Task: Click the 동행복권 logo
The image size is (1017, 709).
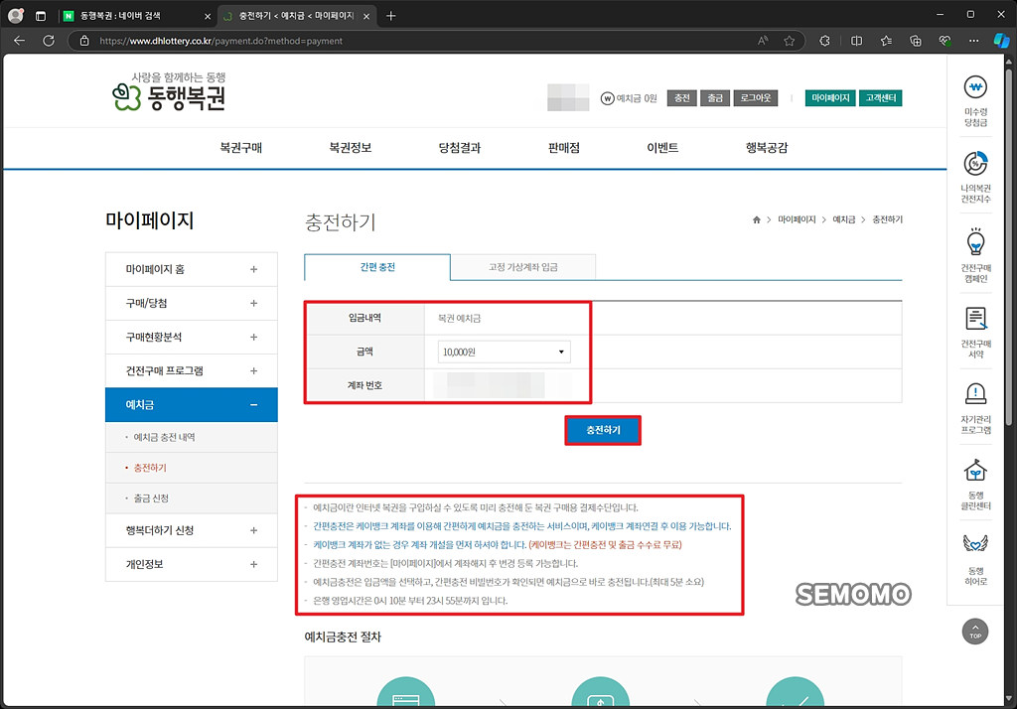Action: click(x=169, y=92)
